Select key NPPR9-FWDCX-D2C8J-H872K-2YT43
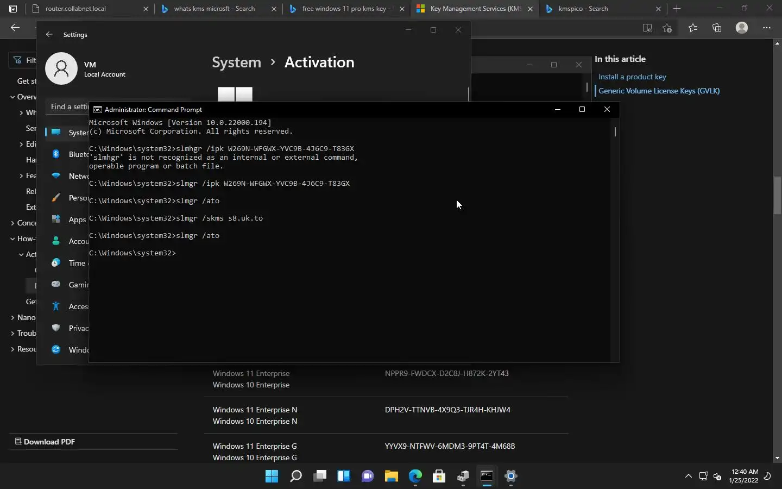The image size is (782, 489). pos(447,373)
